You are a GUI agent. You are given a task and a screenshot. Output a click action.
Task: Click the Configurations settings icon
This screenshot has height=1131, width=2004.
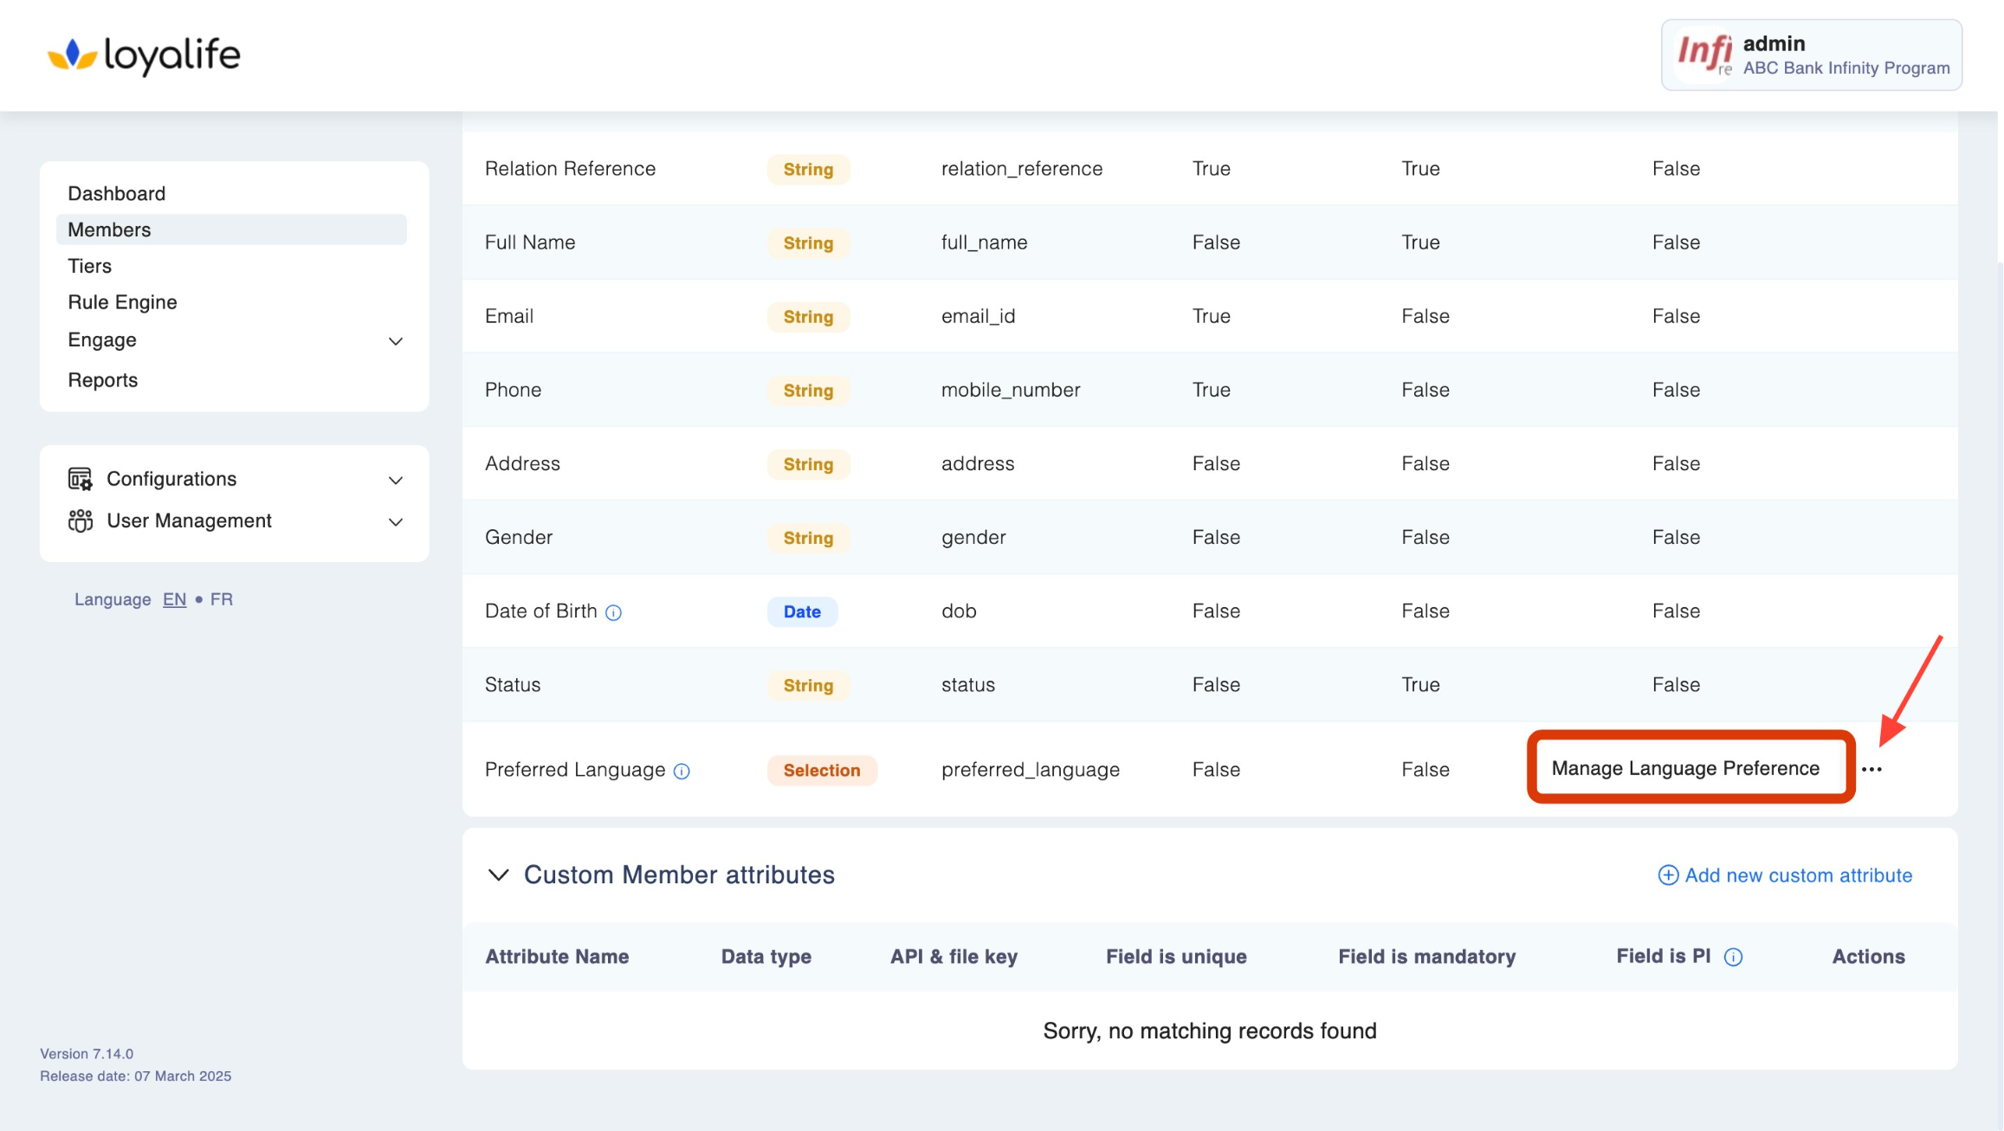[80, 479]
